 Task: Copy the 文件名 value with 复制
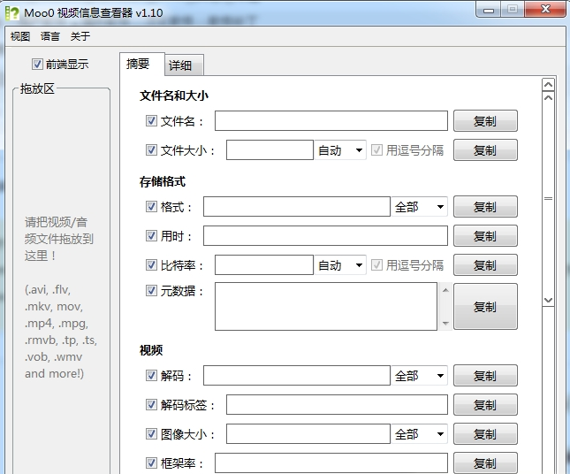click(x=485, y=121)
